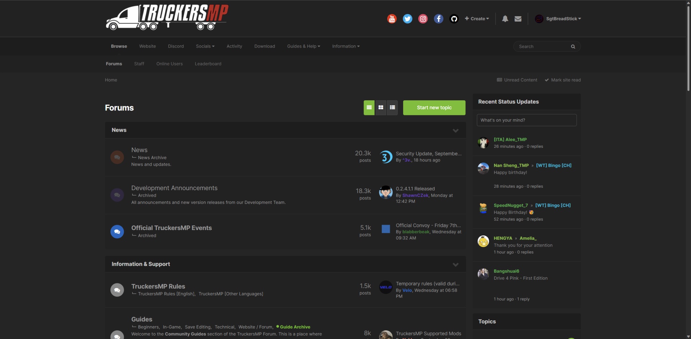Check messages with the envelope icon
The image size is (691, 339).
coord(518,19)
